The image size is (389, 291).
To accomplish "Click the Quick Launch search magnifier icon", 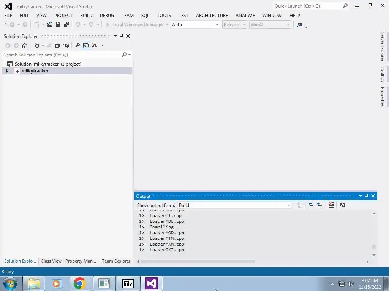I will click(x=345, y=6).
